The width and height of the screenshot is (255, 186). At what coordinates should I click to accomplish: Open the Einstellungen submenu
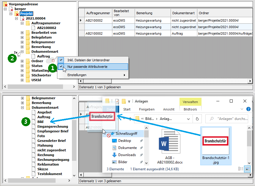pos(93,75)
